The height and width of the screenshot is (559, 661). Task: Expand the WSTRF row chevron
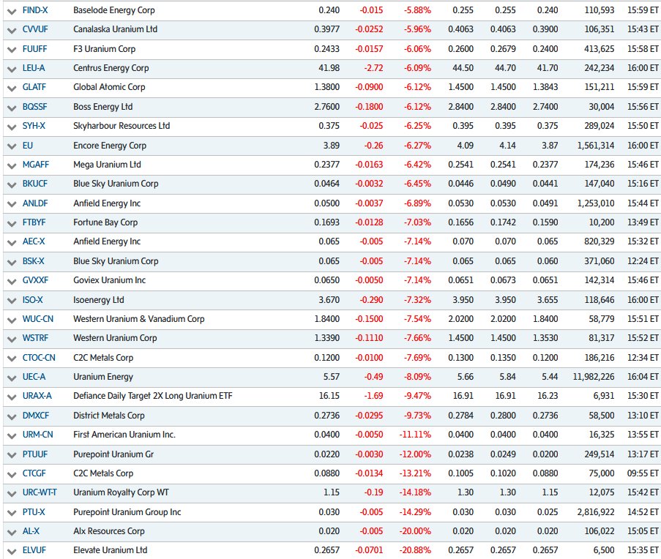click(12, 339)
